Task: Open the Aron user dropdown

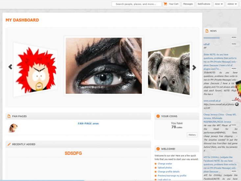Action: coord(219,4)
